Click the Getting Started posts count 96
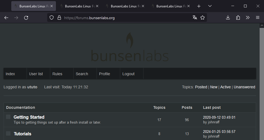The image size is (264, 140). pos(187,120)
